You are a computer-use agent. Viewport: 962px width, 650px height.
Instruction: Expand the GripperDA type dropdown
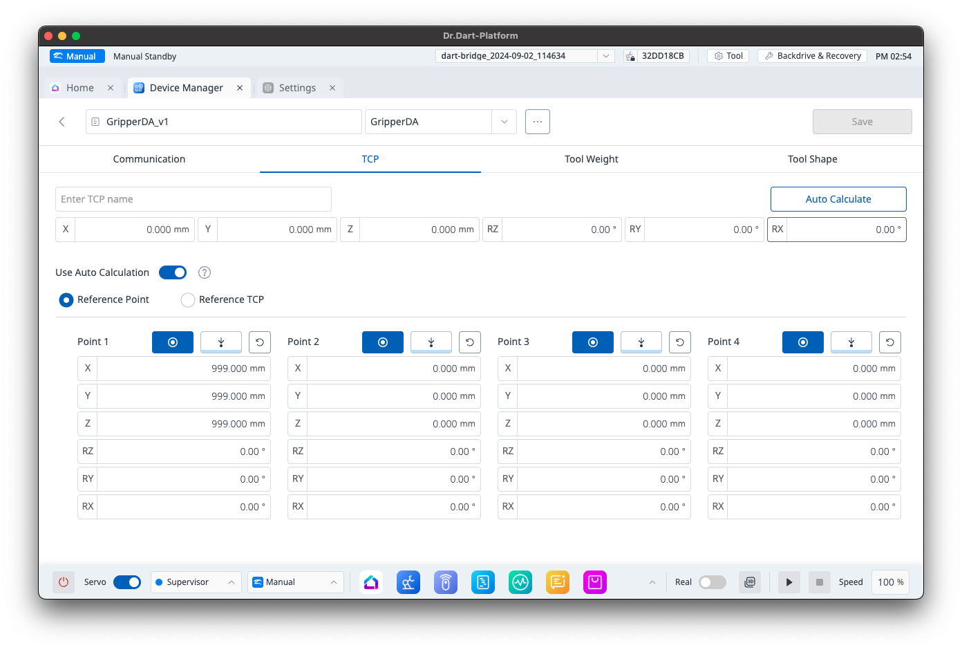(504, 122)
